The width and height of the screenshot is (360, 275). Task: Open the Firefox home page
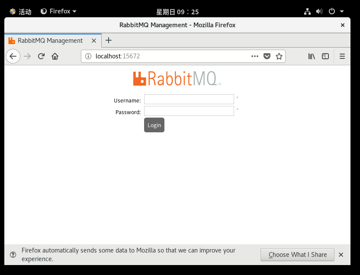coord(55,56)
